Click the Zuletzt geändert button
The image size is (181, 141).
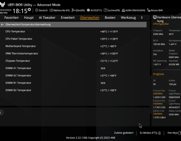124,133
